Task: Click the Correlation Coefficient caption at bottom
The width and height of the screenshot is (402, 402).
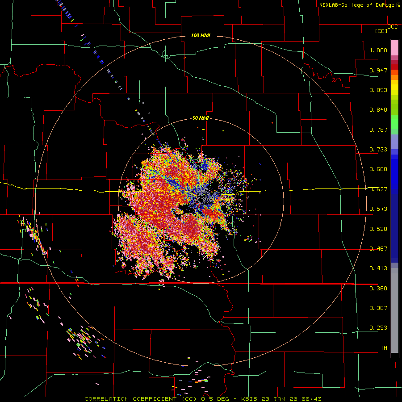Action: coord(203,399)
